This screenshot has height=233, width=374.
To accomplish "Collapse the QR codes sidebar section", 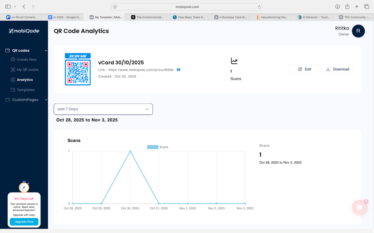I will point(46,51).
